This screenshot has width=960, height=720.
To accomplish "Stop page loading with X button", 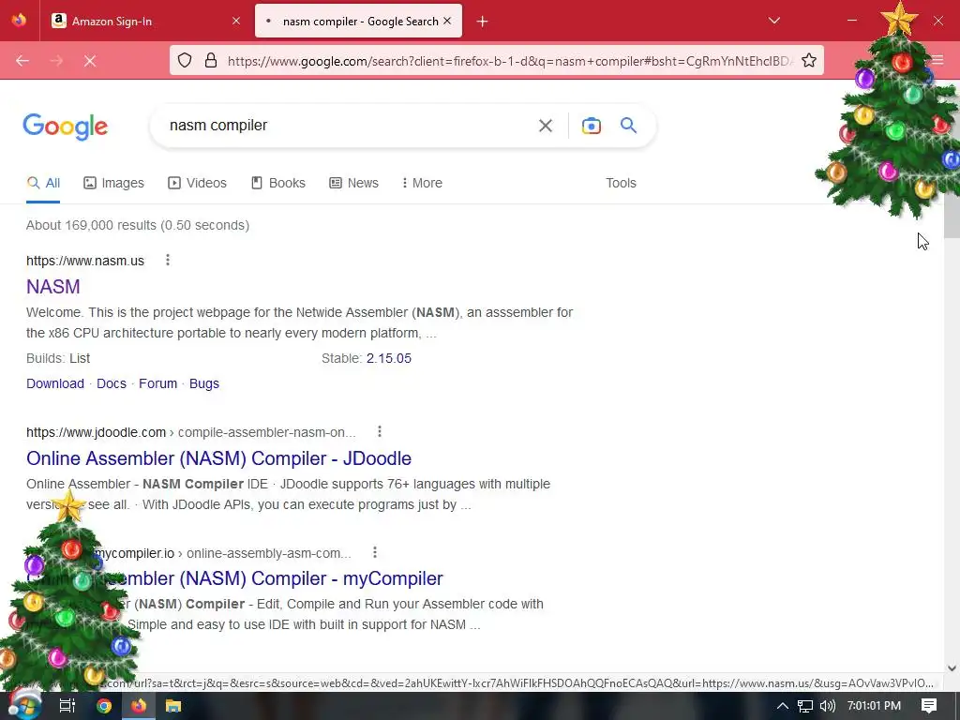I will (90, 61).
